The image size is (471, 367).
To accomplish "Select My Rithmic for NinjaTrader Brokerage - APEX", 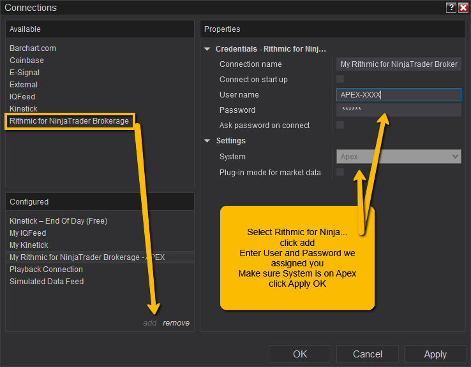I will coord(100,257).
